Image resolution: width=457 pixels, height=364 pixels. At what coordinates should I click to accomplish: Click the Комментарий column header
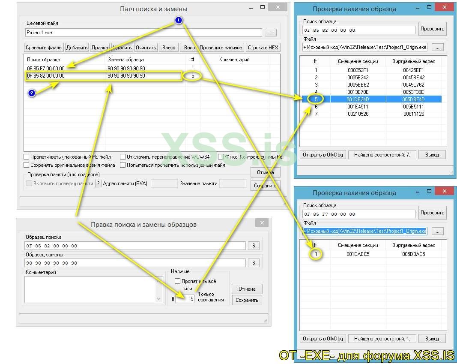point(234,60)
